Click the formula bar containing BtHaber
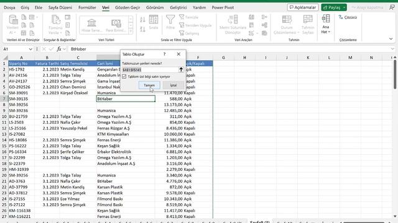This screenshot has width=398, height=223. coord(228,49)
